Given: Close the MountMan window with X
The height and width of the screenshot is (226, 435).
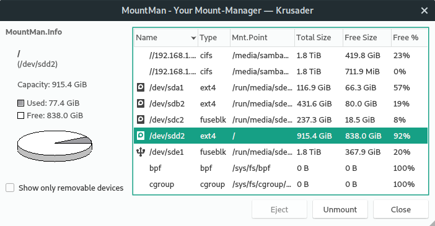Looking at the screenshot, I should (424, 11).
